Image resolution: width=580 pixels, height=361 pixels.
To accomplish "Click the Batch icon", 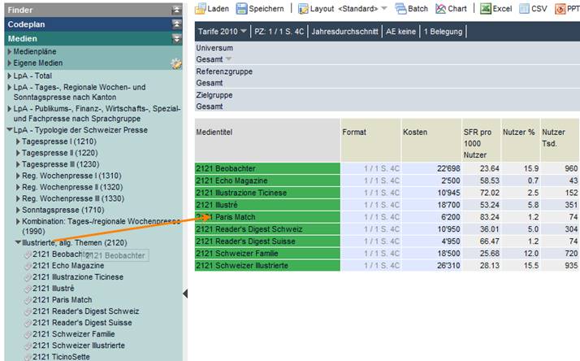I will tap(400, 8).
